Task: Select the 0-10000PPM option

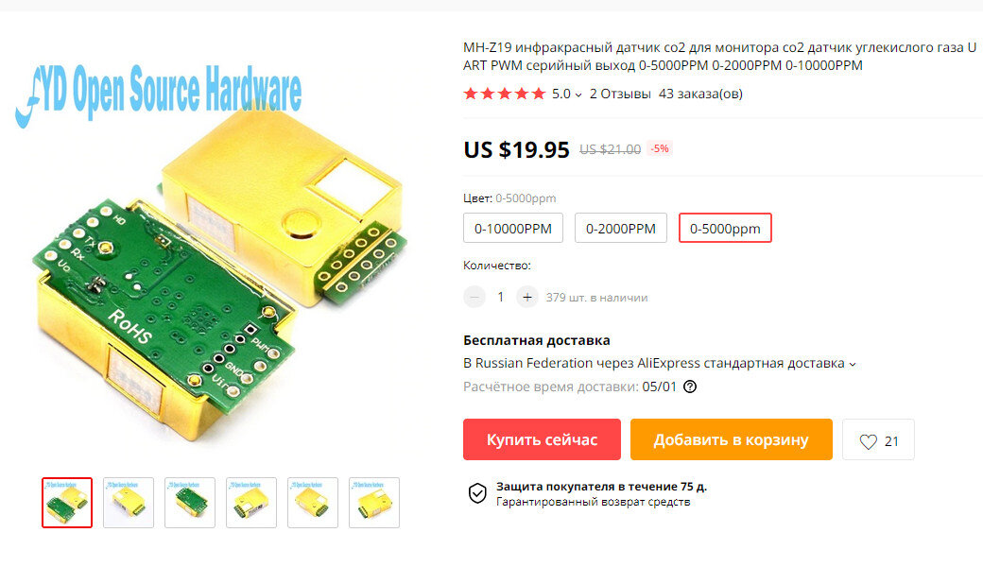Action: pyautogui.click(x=513, y=228)
